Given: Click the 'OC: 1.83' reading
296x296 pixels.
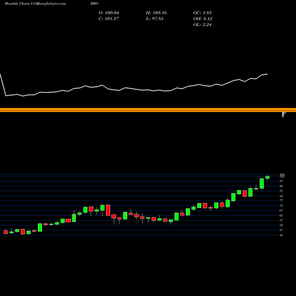Looking at the screenshot, I should [x=202, y=13].
